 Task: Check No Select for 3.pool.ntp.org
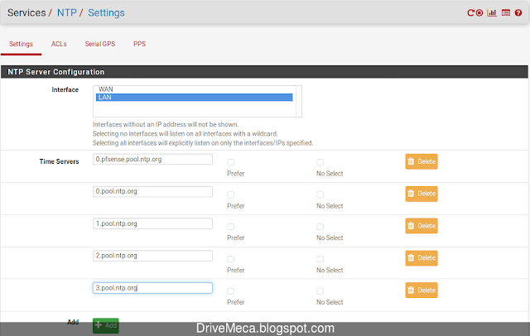[x=320, y=291]
